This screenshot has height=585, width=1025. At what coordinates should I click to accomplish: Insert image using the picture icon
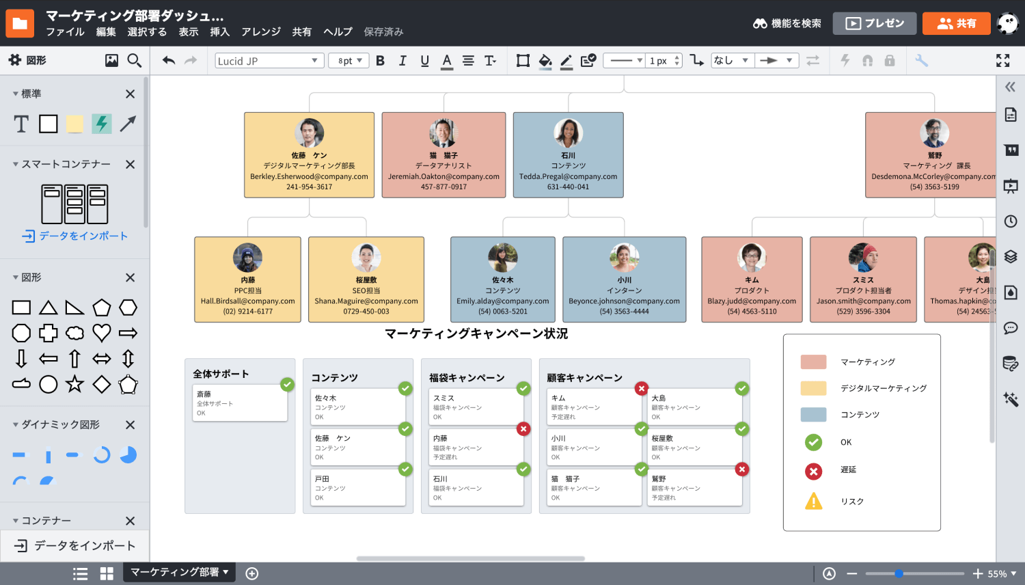111,61
